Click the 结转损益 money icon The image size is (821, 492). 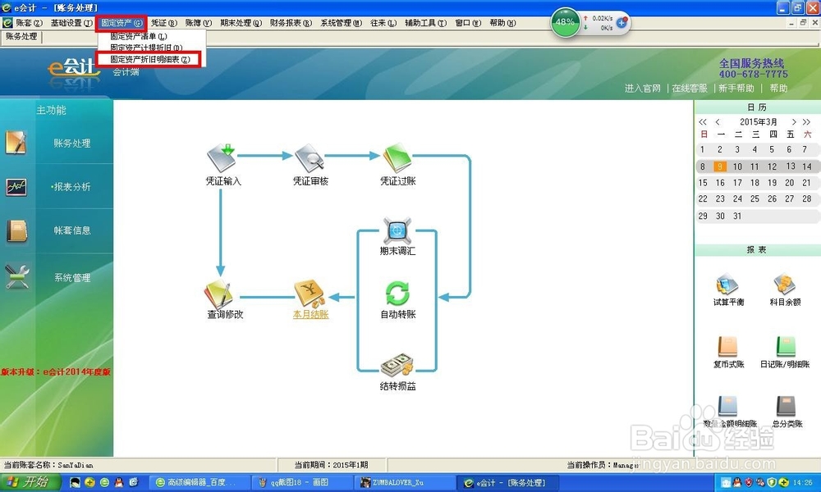click(397, 365)
